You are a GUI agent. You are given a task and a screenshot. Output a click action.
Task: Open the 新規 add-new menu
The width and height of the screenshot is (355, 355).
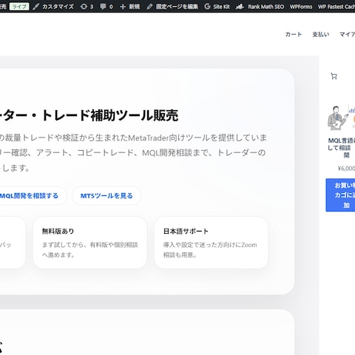[x=129, y=7]
